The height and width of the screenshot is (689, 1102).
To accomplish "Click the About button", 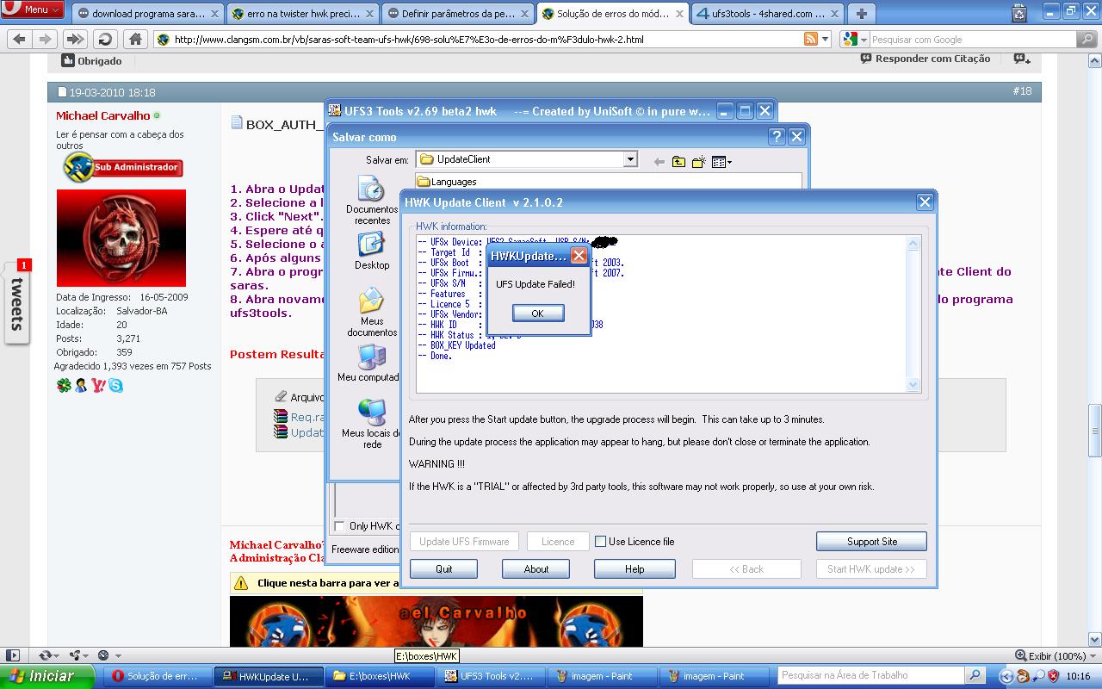I will [x=536, y=569].
